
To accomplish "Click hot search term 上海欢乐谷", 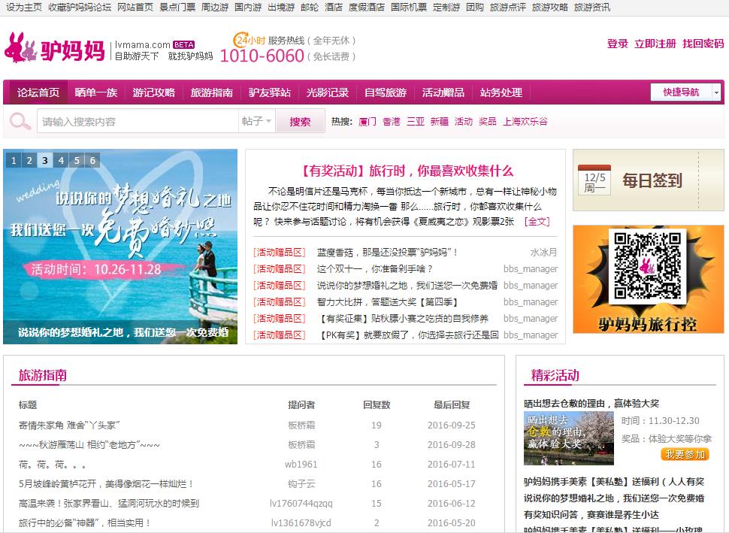I will coord(525,121).
